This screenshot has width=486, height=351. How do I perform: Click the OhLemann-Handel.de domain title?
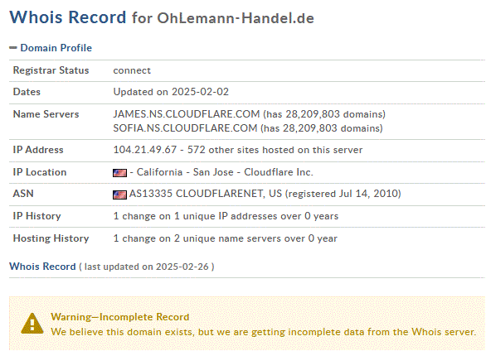pyautogui.click(x=236, y=18)
